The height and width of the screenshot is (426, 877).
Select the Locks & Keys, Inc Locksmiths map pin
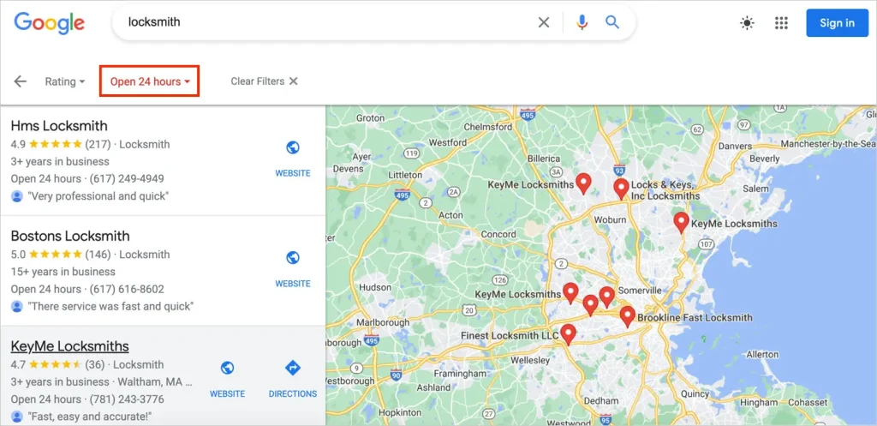(x=621, y=189)
